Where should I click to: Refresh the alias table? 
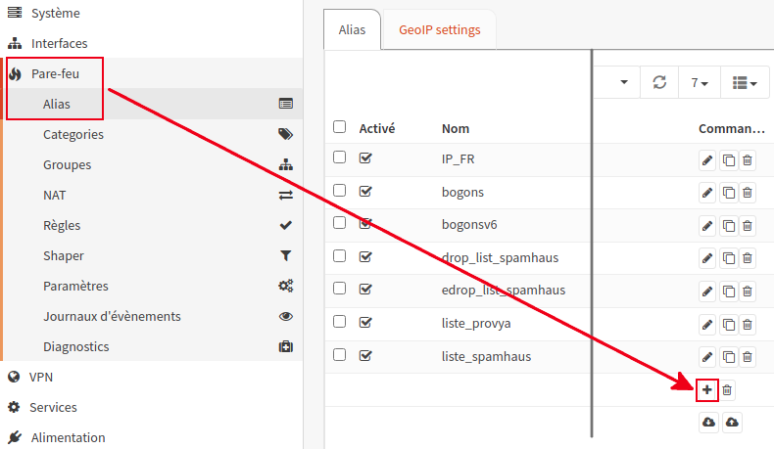[x=659, y=82]
